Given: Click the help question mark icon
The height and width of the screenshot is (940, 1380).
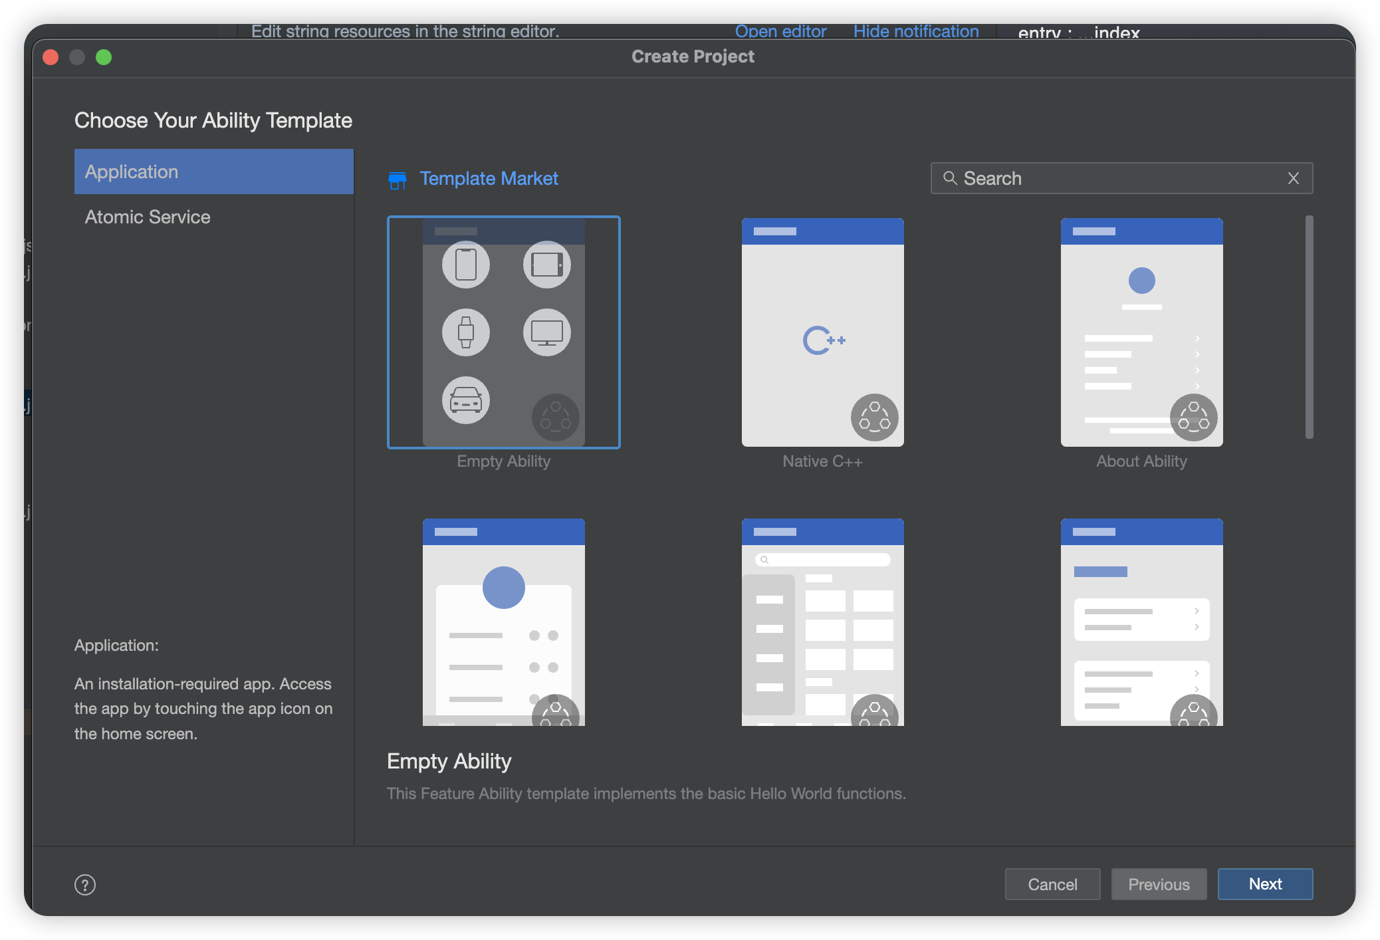Looking at the screenshot, I should coord(85,885).
